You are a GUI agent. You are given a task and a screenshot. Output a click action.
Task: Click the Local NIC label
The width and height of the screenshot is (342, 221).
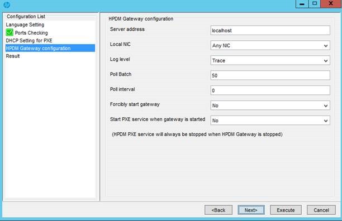pyautogui.click(x=120, y=44)
